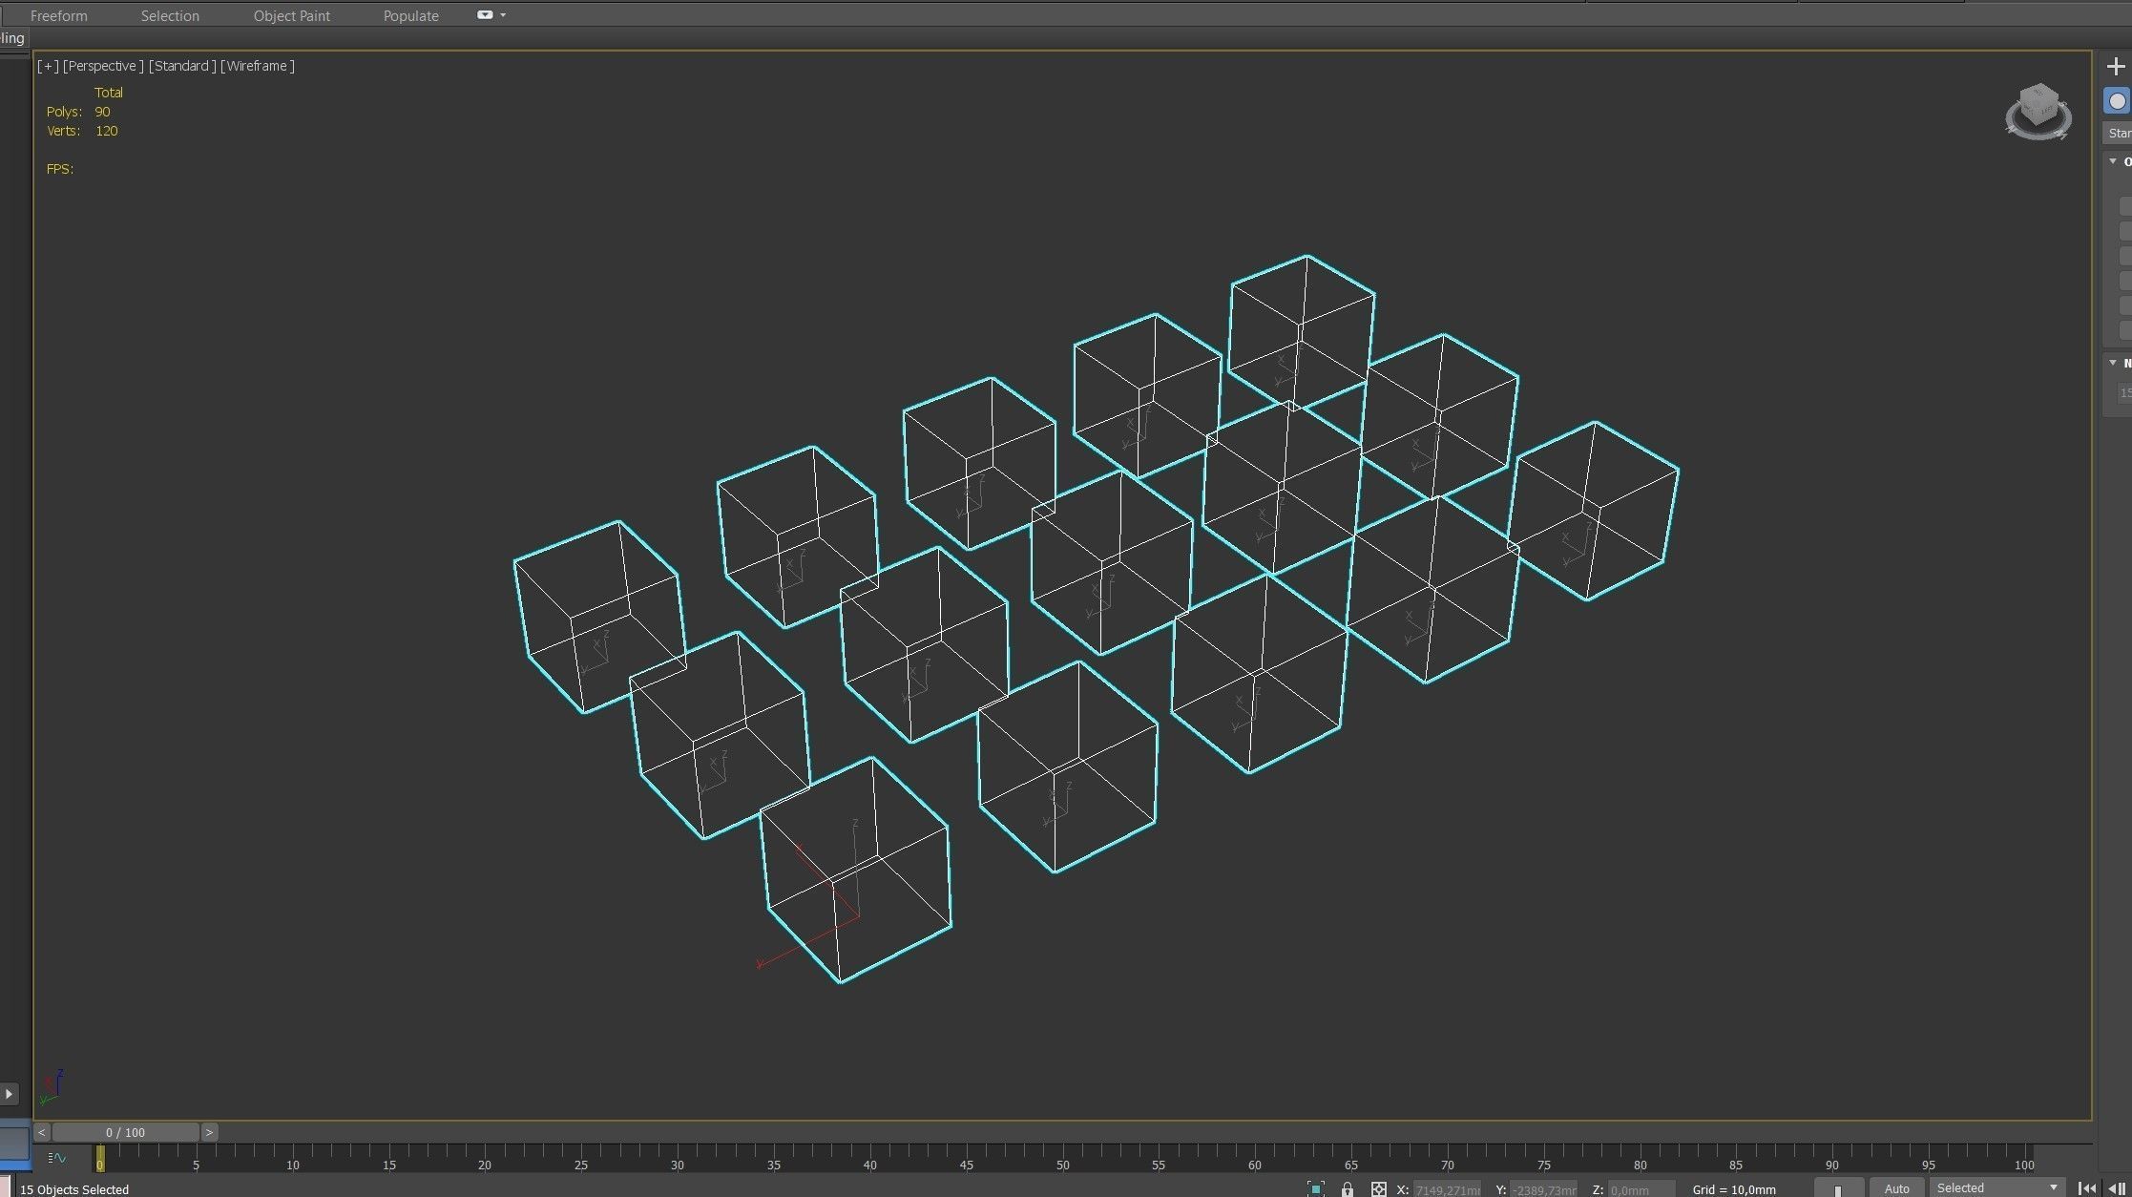Click Go to Start playback button
2132x1197 pixels.
pyautogui.click(x=2087, y=1188)
